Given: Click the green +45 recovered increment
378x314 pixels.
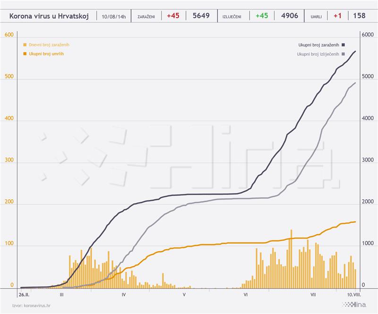Looking at the screenshot, I should pyautogui.click(x=262, y=16).
